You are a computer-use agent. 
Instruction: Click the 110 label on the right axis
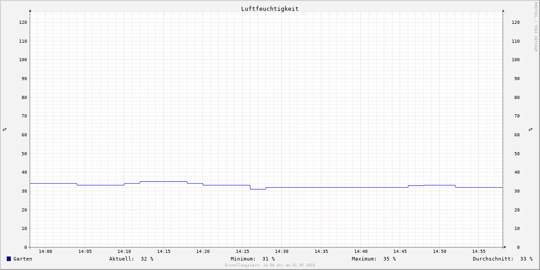[x=516, y=41]
